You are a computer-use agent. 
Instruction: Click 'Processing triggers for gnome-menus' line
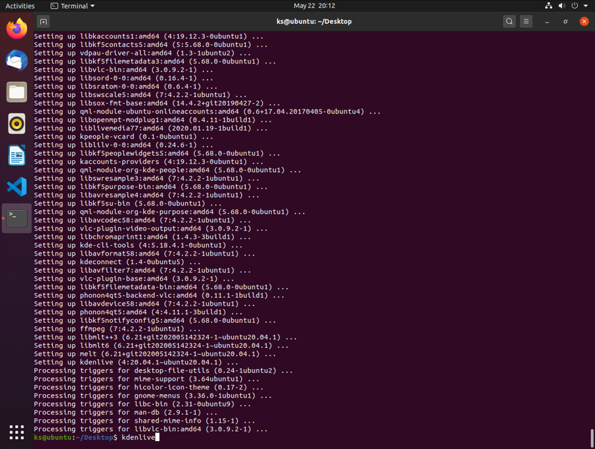[153, 396]
